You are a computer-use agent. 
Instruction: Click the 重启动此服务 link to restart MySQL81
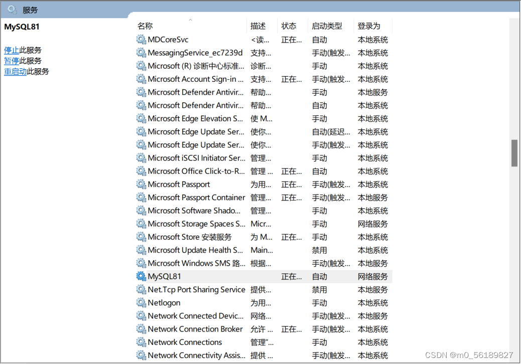coord(15,71)
